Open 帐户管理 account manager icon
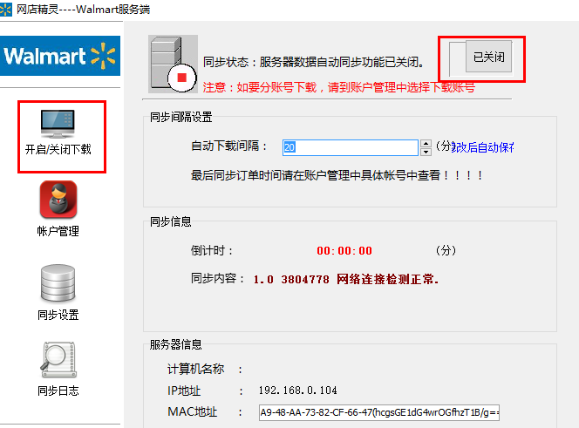 58,200
